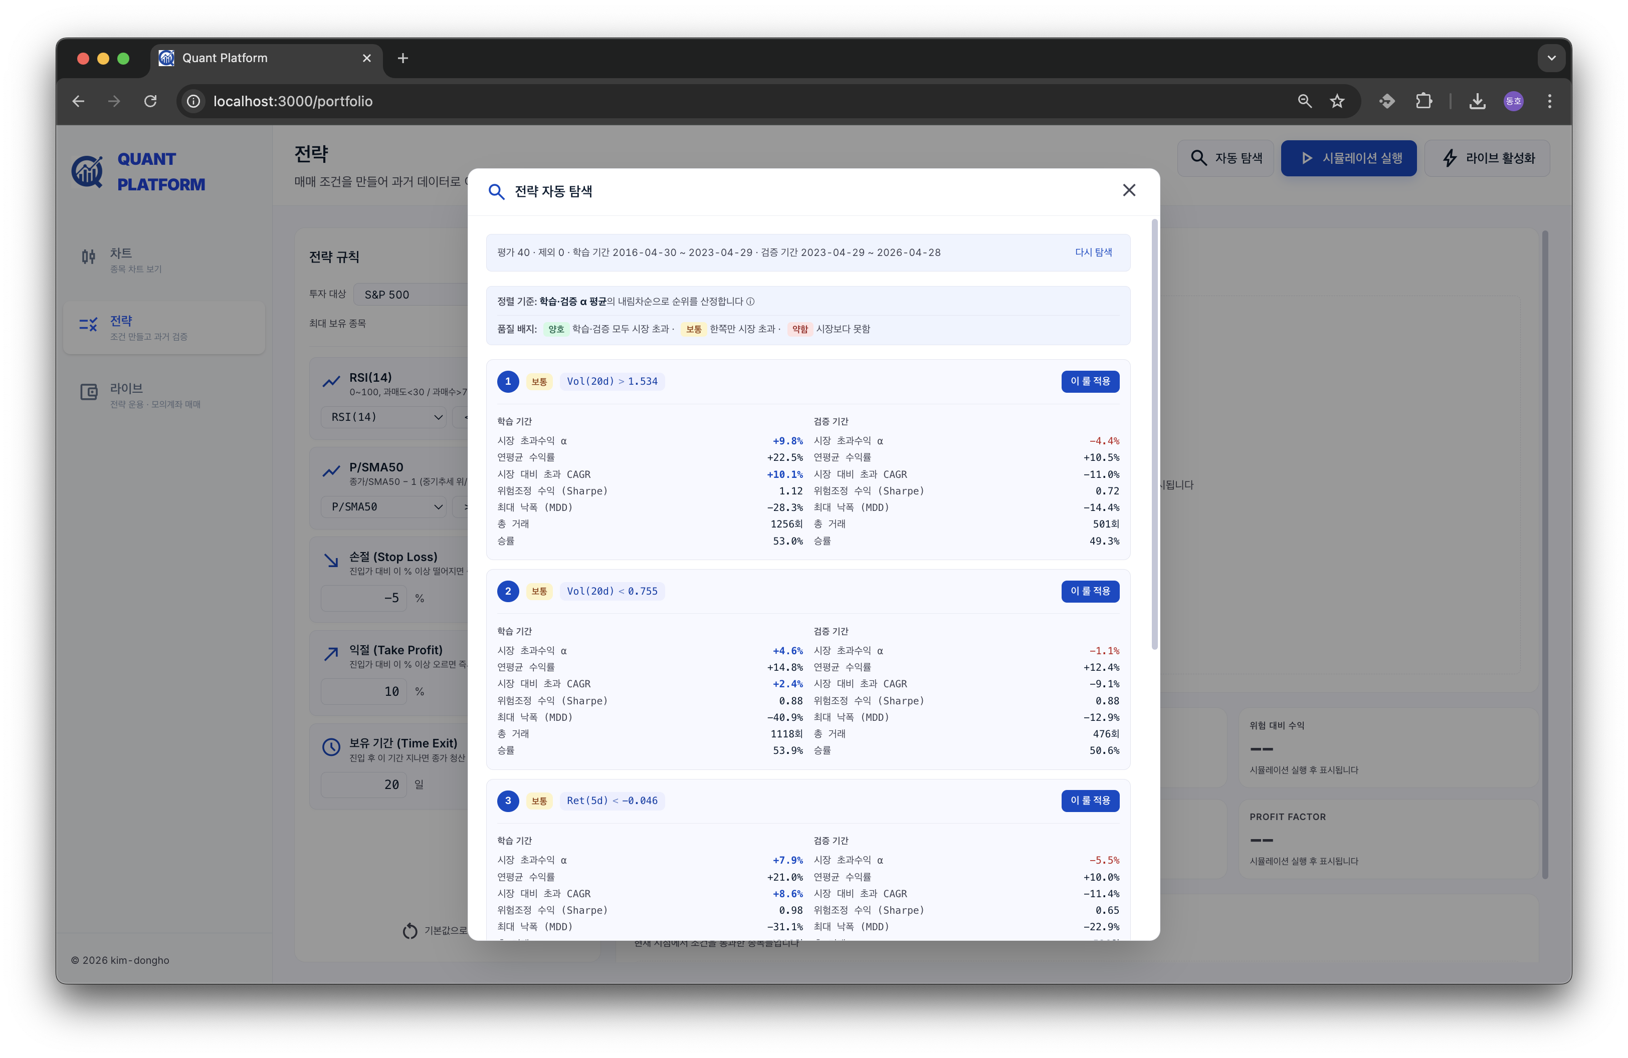The height and width of the screenshot is (1058, 1628).
Task: Click the reset to defaults icon
Action: 410,931
